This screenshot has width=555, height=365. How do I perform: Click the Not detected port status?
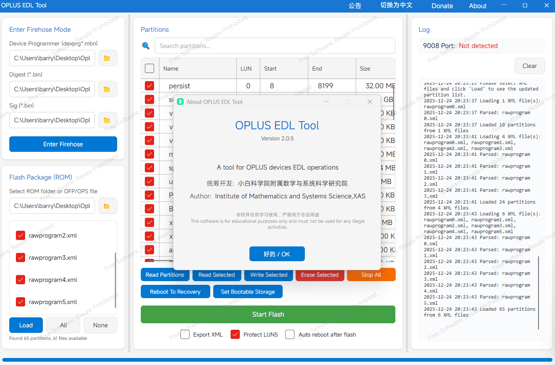478,46
